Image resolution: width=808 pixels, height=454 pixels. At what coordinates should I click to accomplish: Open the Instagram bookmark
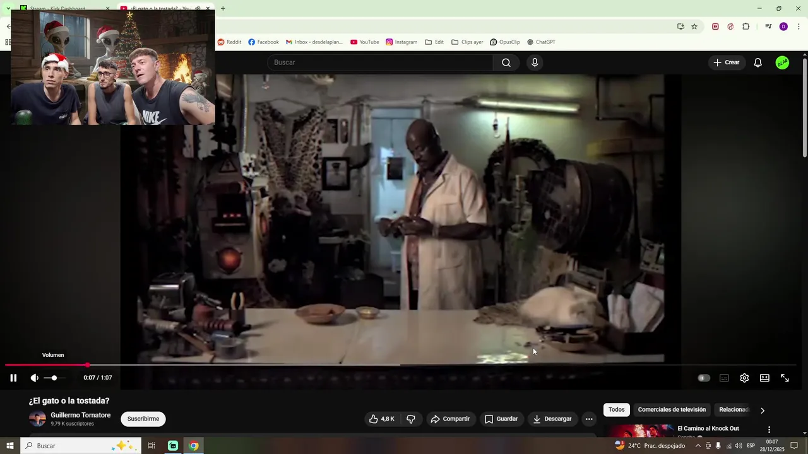tap(401, 42)
